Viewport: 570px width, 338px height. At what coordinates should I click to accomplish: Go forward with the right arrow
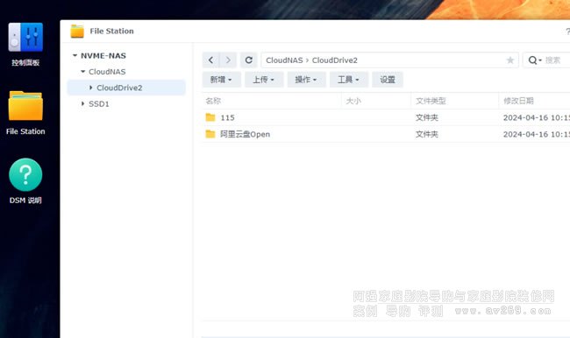coord(228,60)
